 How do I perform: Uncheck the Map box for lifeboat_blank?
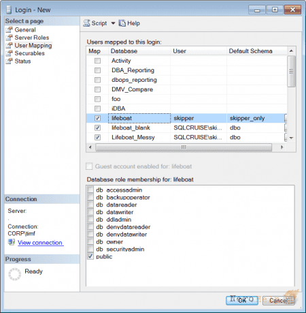[97, 128]
